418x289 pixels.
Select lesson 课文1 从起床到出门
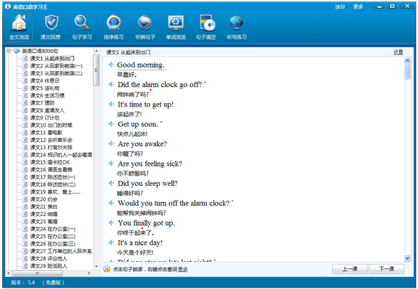[52, 58]
